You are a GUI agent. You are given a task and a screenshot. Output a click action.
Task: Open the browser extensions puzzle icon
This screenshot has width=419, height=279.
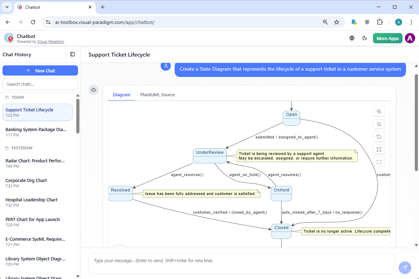(x=380, y=22)
